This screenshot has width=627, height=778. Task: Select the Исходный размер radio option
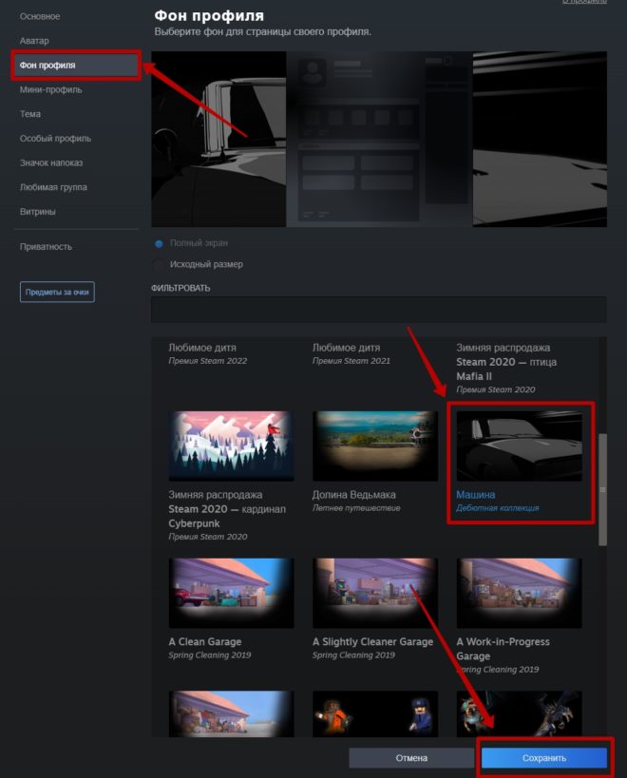pos(159,264)
